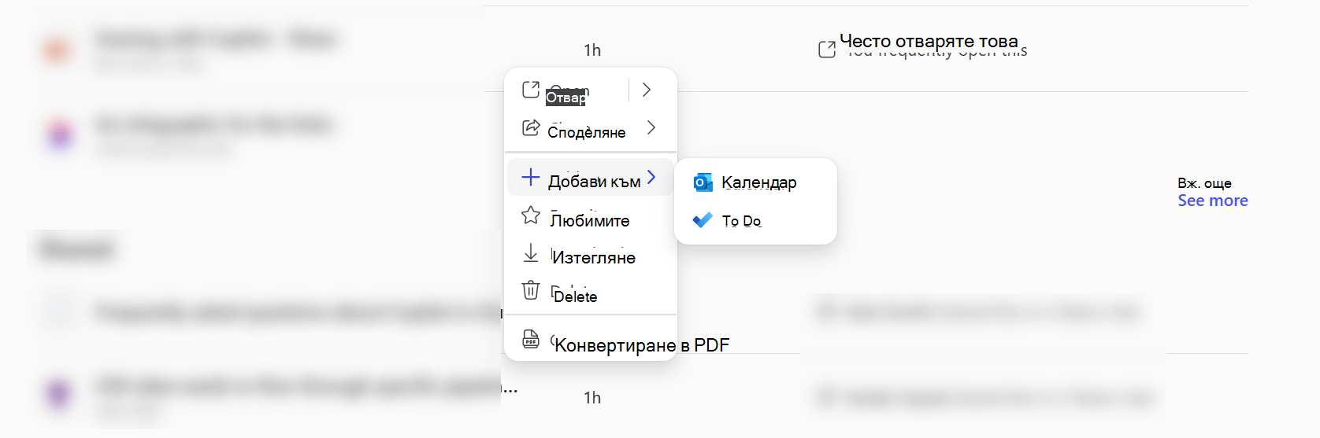Click the Отвар tooltip label
1320x438 pixels.
click(x=565, y=98)
